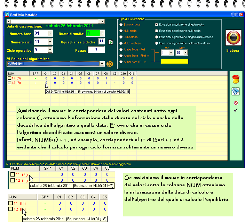Select the Singola ruota radio button

(x=121, y=24)
